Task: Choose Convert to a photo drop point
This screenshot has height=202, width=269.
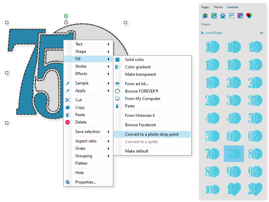Action: pyautogui.click(x=152, y=134)
